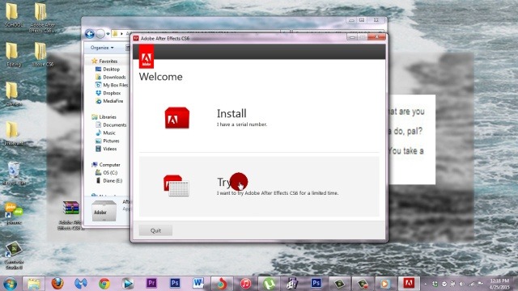The image size is (518, 291).
Task: Open Photoshop icon next to Premiere Pro
Action: 175,284
